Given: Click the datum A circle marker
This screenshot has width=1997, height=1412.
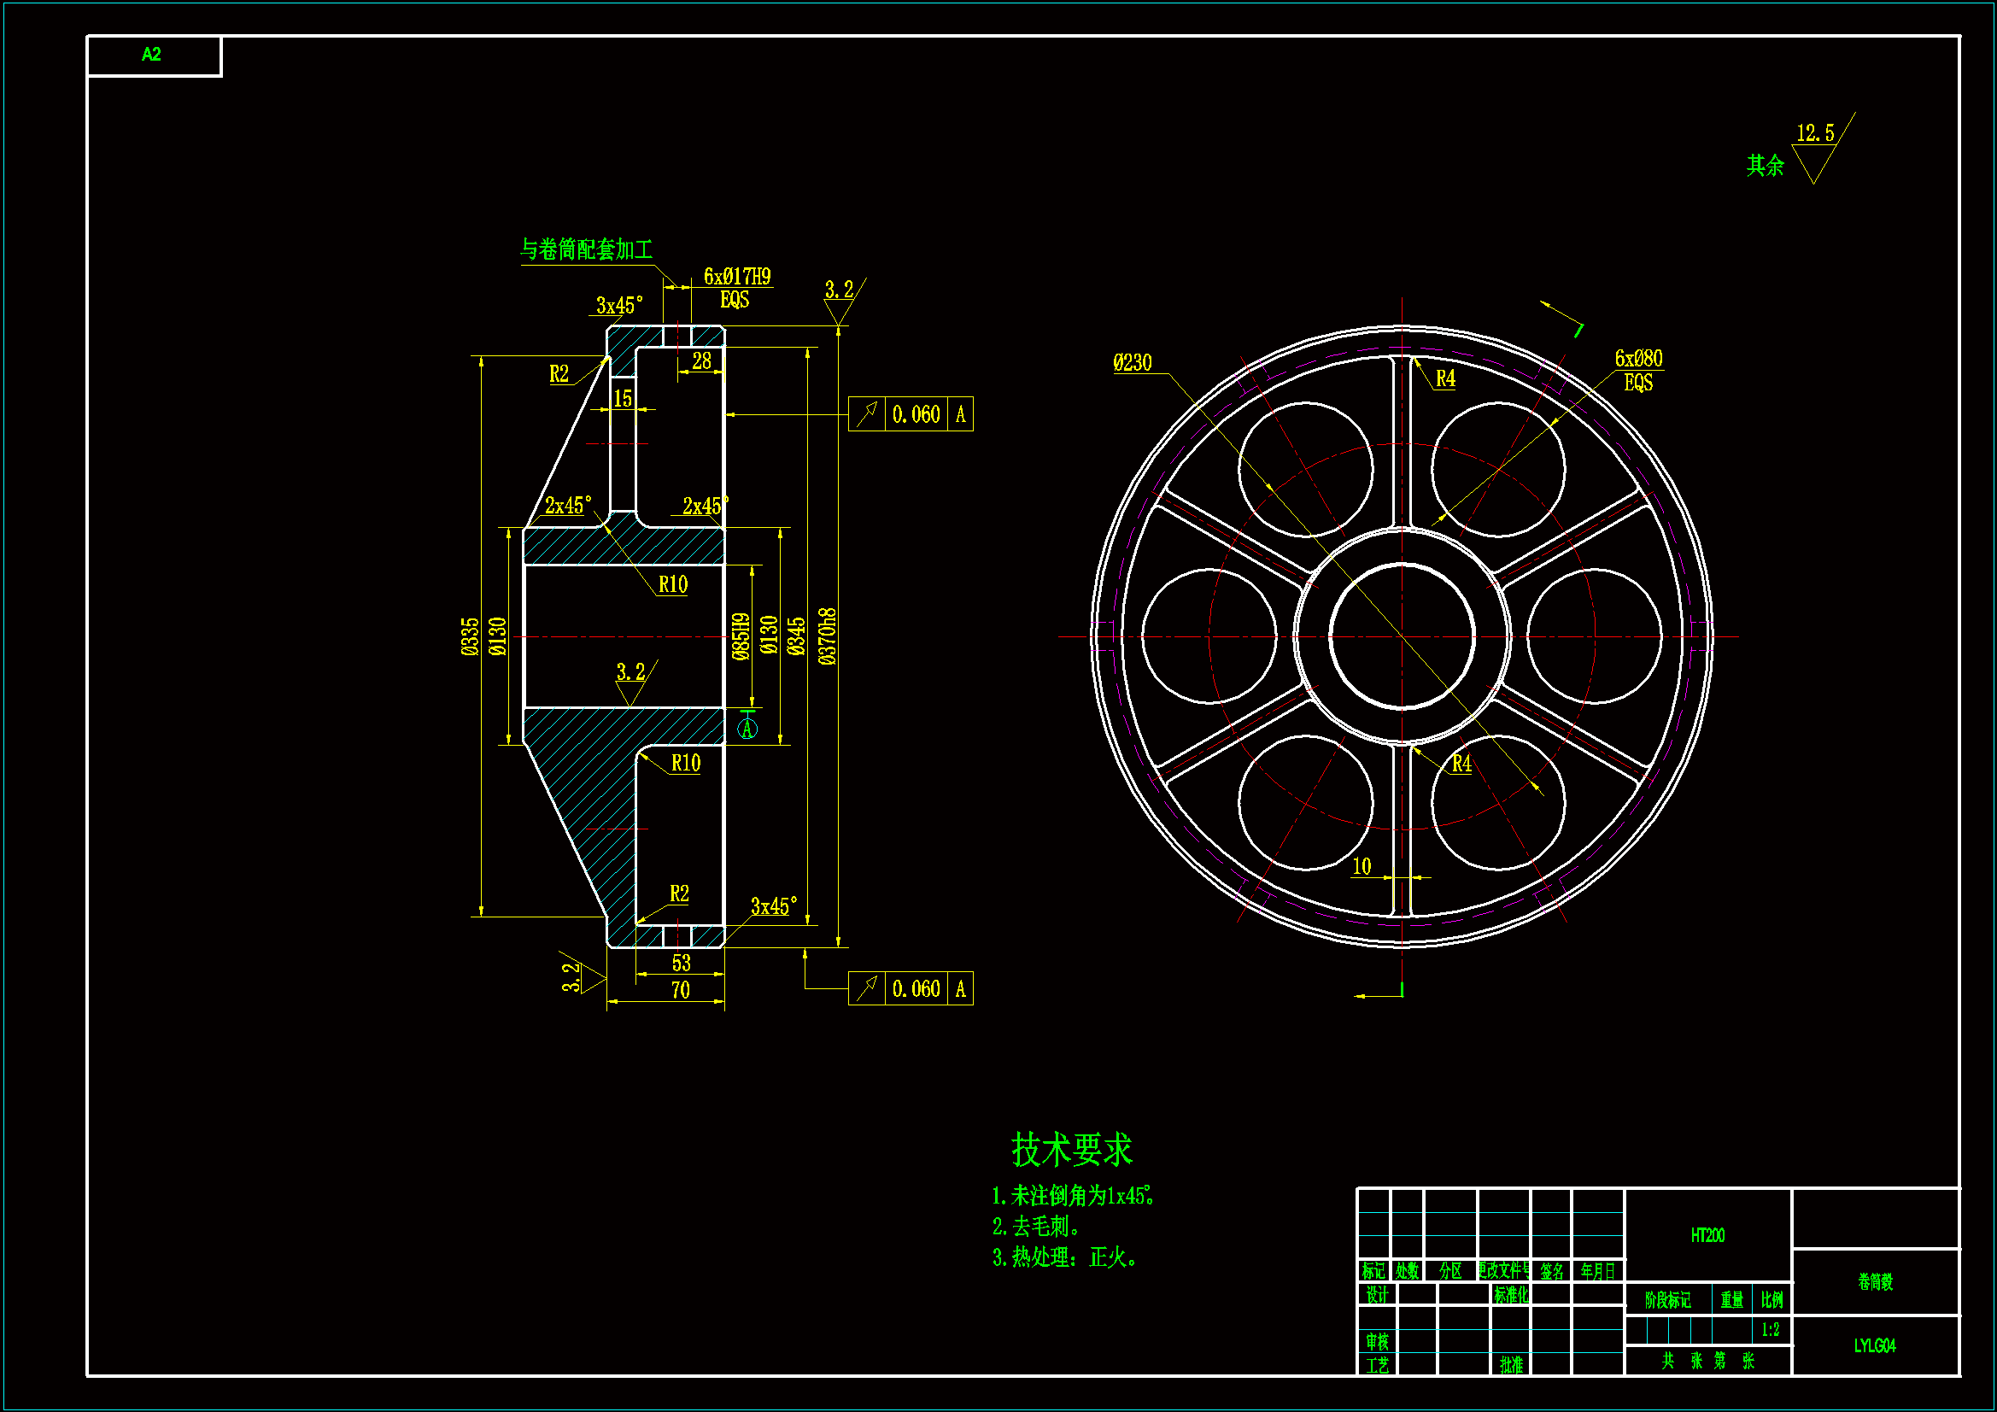Looking at the screenshot, I should click(x=747, y=729).
